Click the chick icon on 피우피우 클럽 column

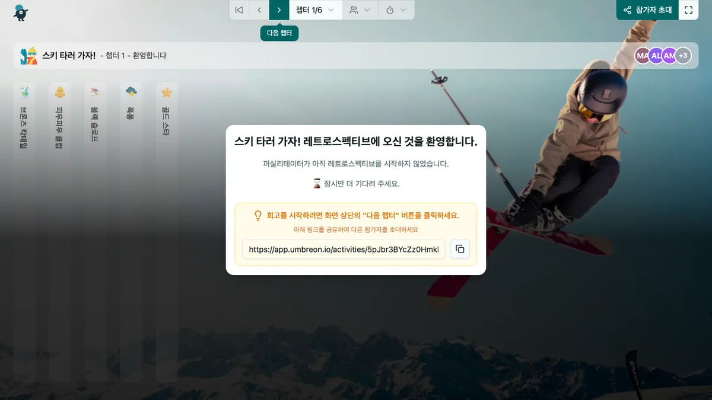(60, 92)
